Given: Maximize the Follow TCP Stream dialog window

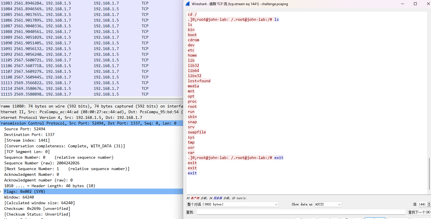Looking at the screenshot, I should point(415,4).
